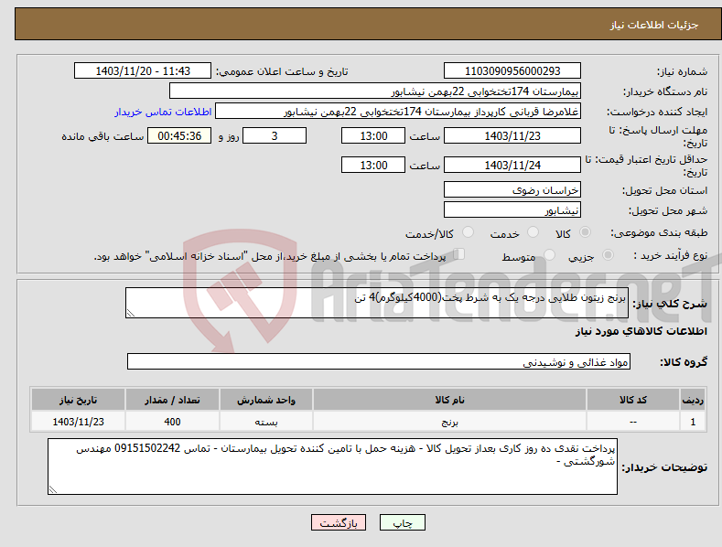
Task: Click the quantity cell 400
Action: click(172, 422)
